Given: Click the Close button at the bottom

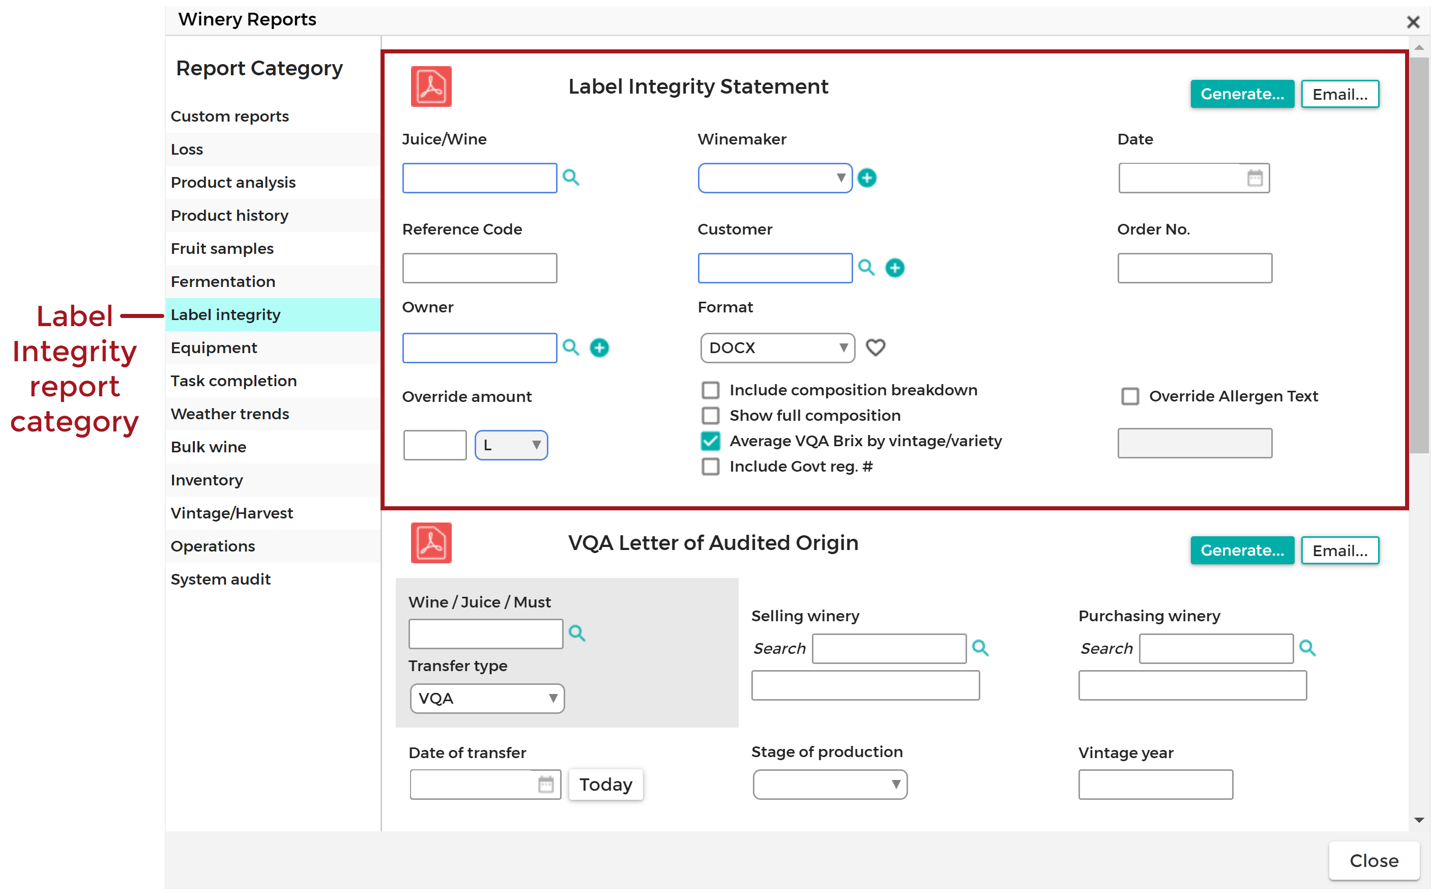Looking at the screenshot, I should (1374, 860).
